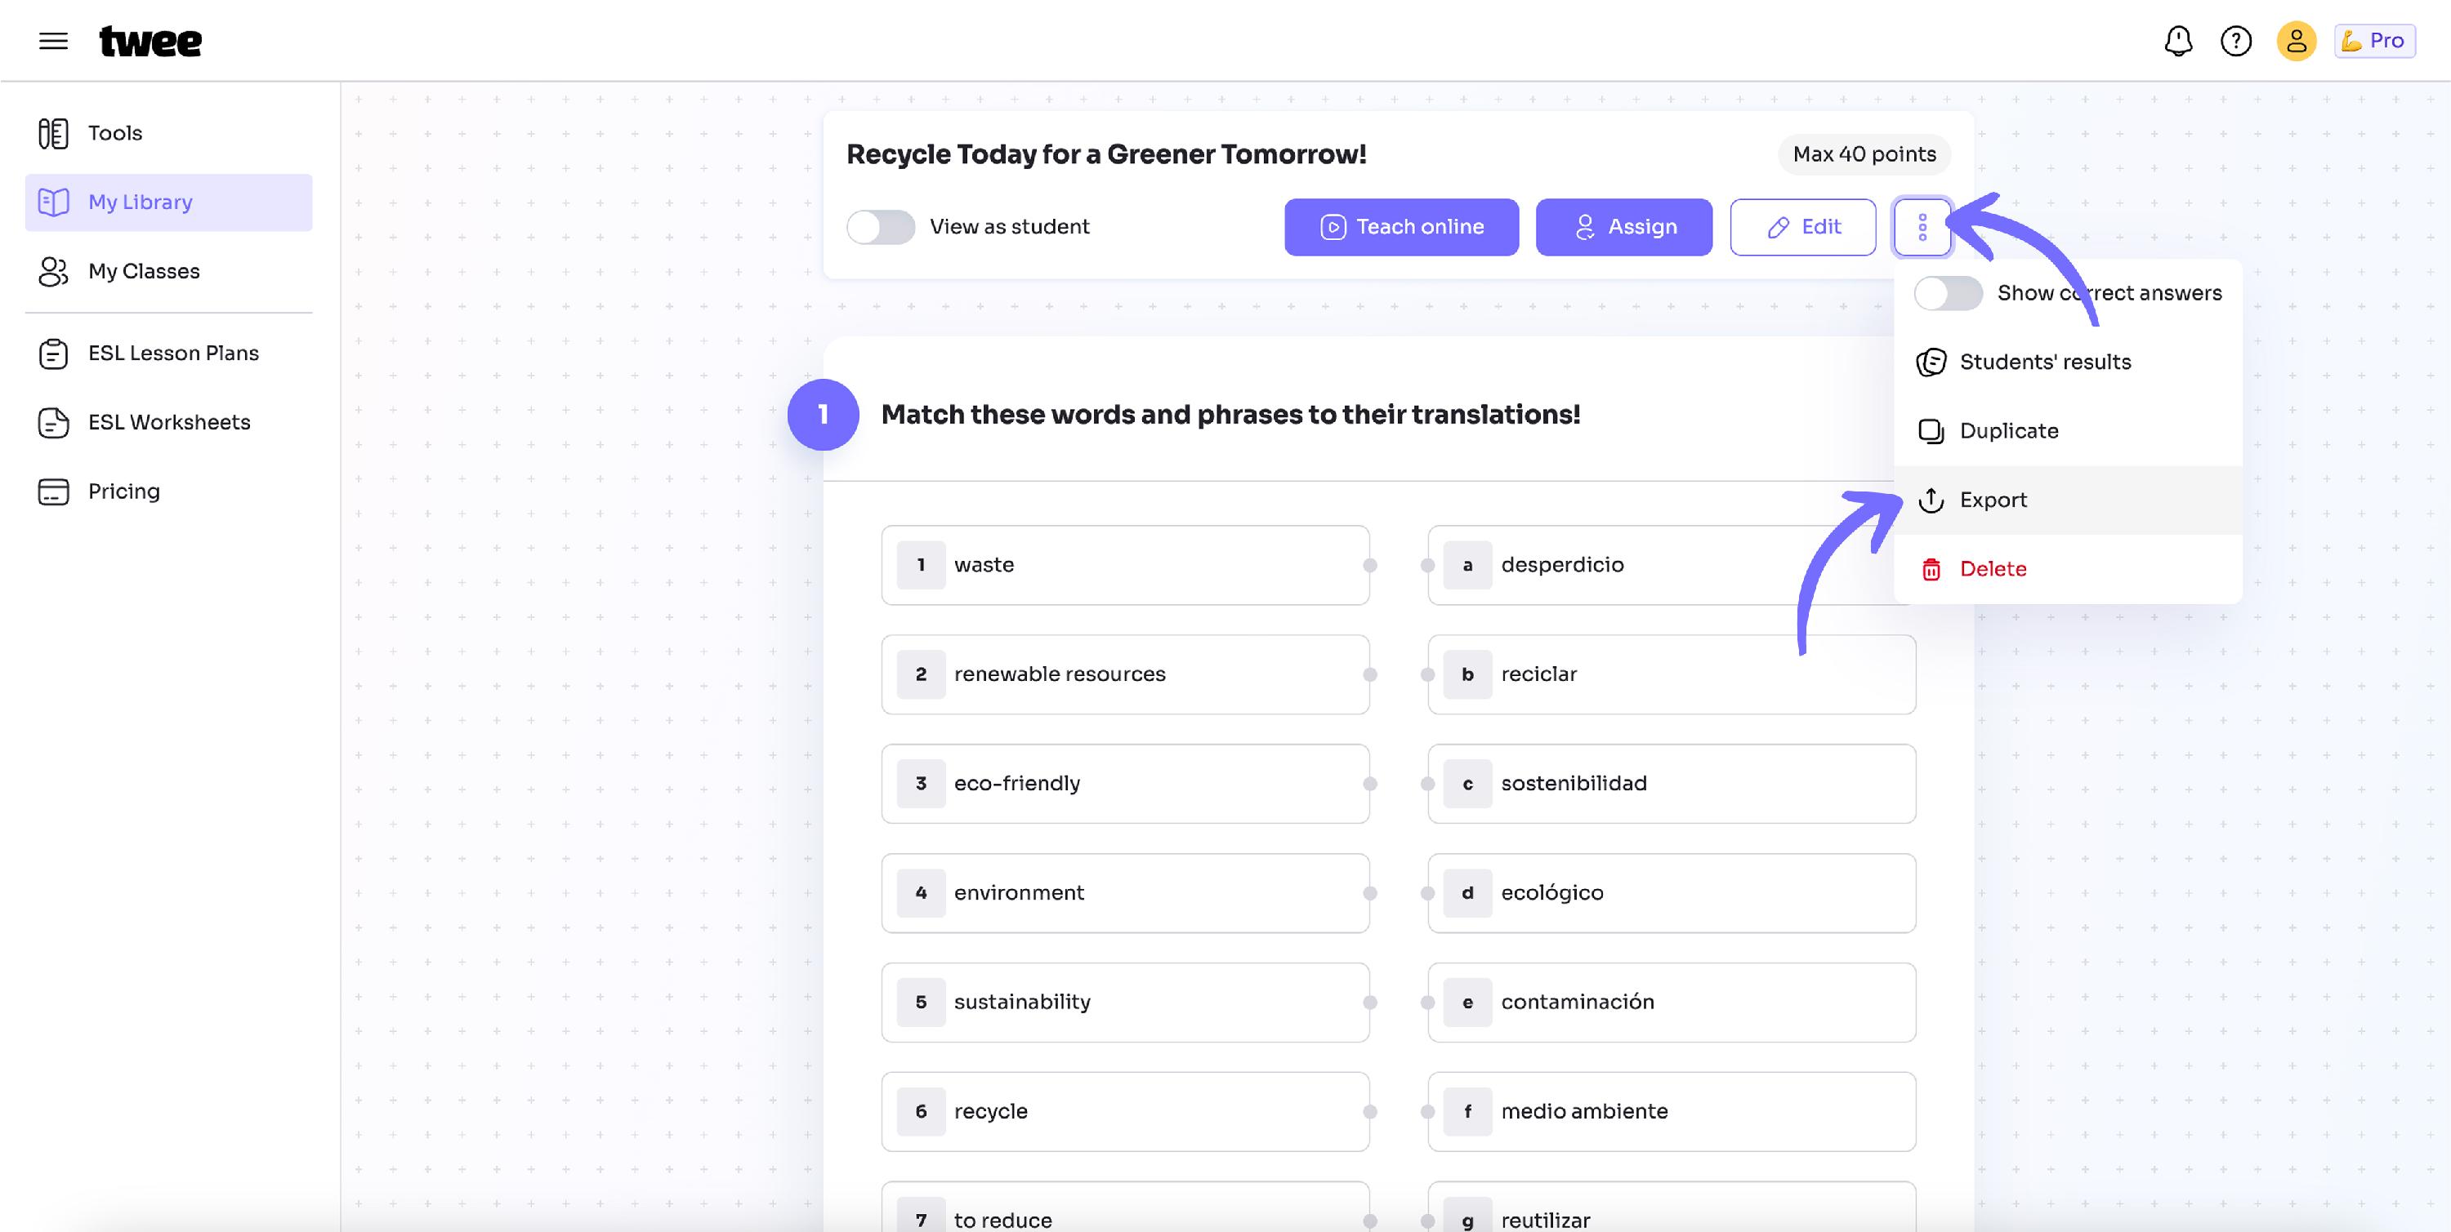Click the Edit button
Image resolution: width=2451 pixels, height=1232 pixels.
(1802, 227)
